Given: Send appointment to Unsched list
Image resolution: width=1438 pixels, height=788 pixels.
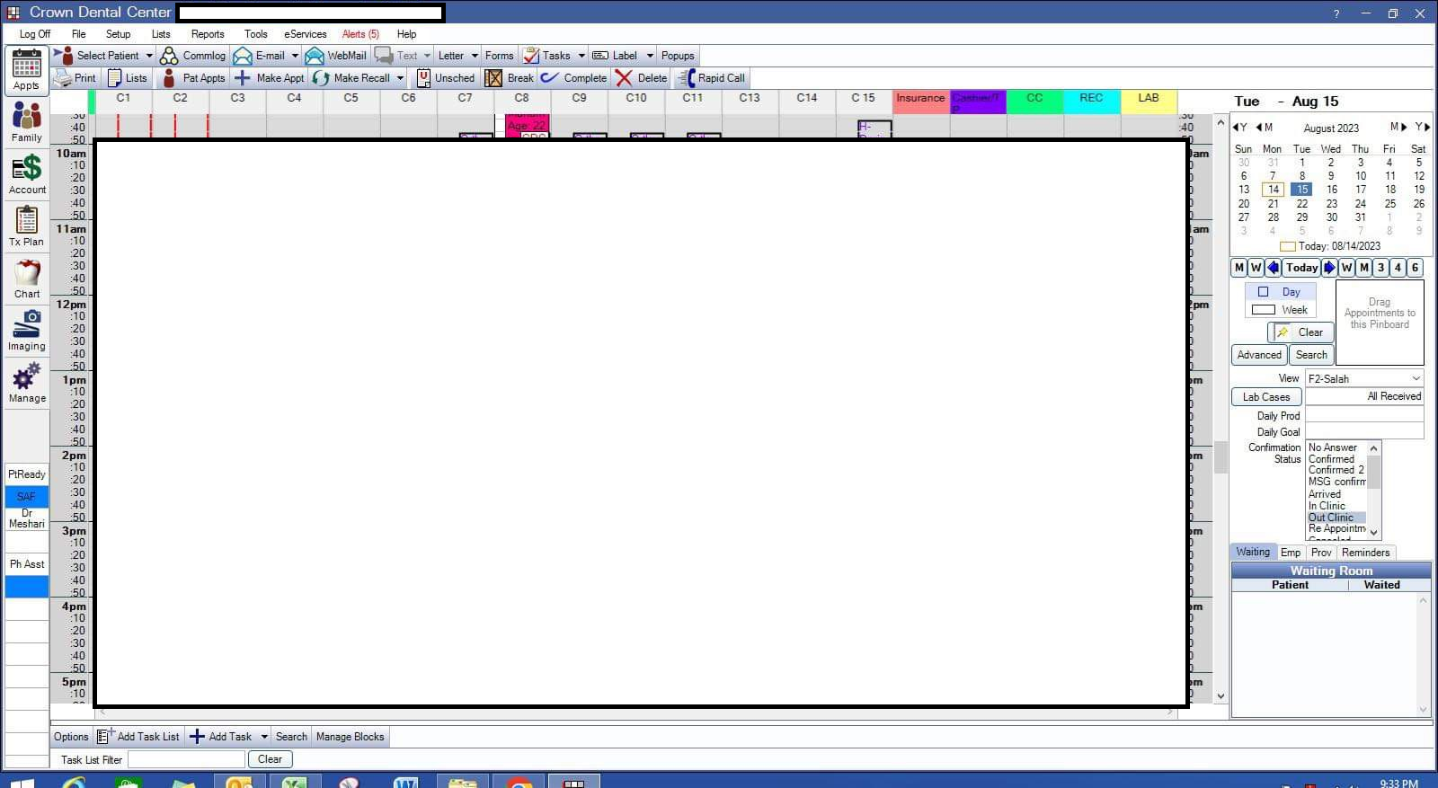Looking at the screenshot, I should click(x=446, y=78).
